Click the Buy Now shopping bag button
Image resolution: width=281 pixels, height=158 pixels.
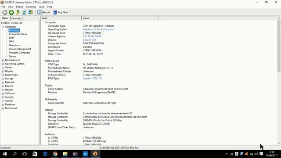tap(61, 12)
